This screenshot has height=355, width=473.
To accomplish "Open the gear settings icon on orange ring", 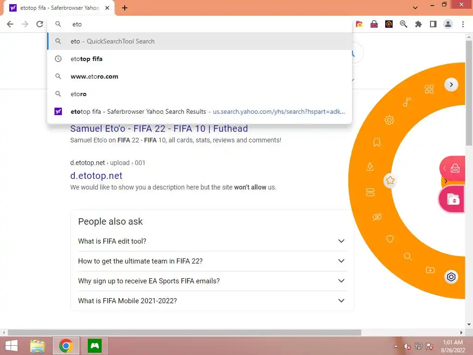I will (389, 120).
